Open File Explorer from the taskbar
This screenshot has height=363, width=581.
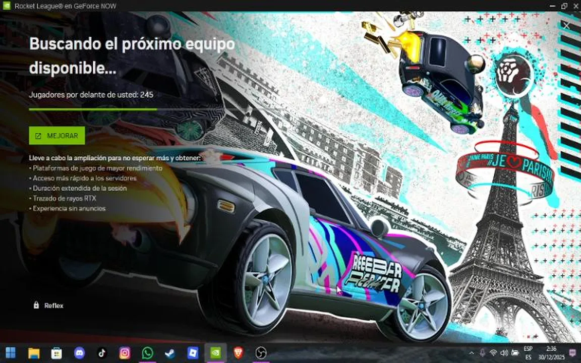coord(33,353)
